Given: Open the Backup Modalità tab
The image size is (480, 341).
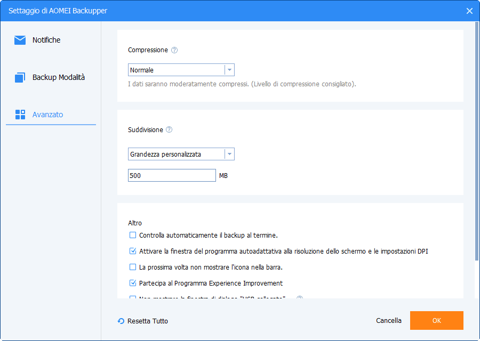Looking at the screenshot, I should coord(58,77).
